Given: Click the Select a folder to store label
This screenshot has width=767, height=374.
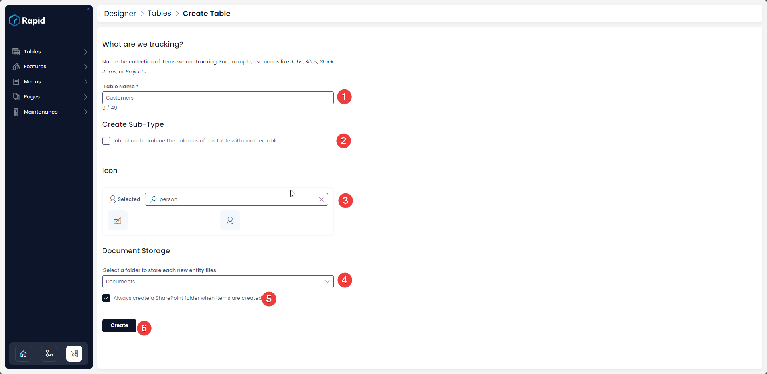Looking at the screenshot, I should point(160,270).
